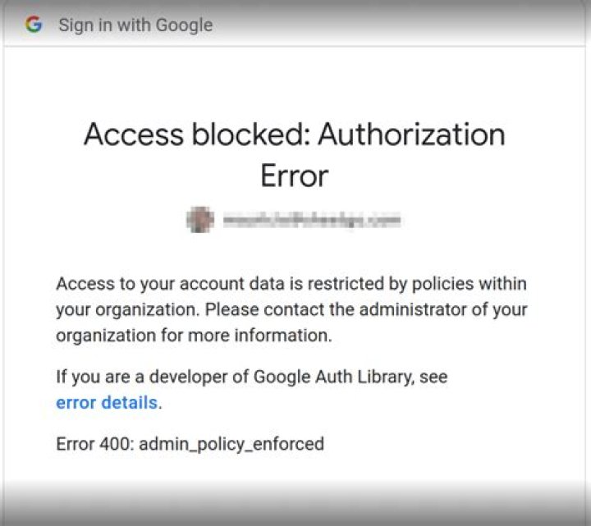591x526 pixels.
Task: Click the heading's second-line word "Error"
Action: (x=295, y=176)
